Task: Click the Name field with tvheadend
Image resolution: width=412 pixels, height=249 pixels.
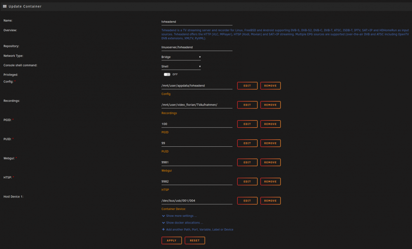Action: click(x=197, y=22)
